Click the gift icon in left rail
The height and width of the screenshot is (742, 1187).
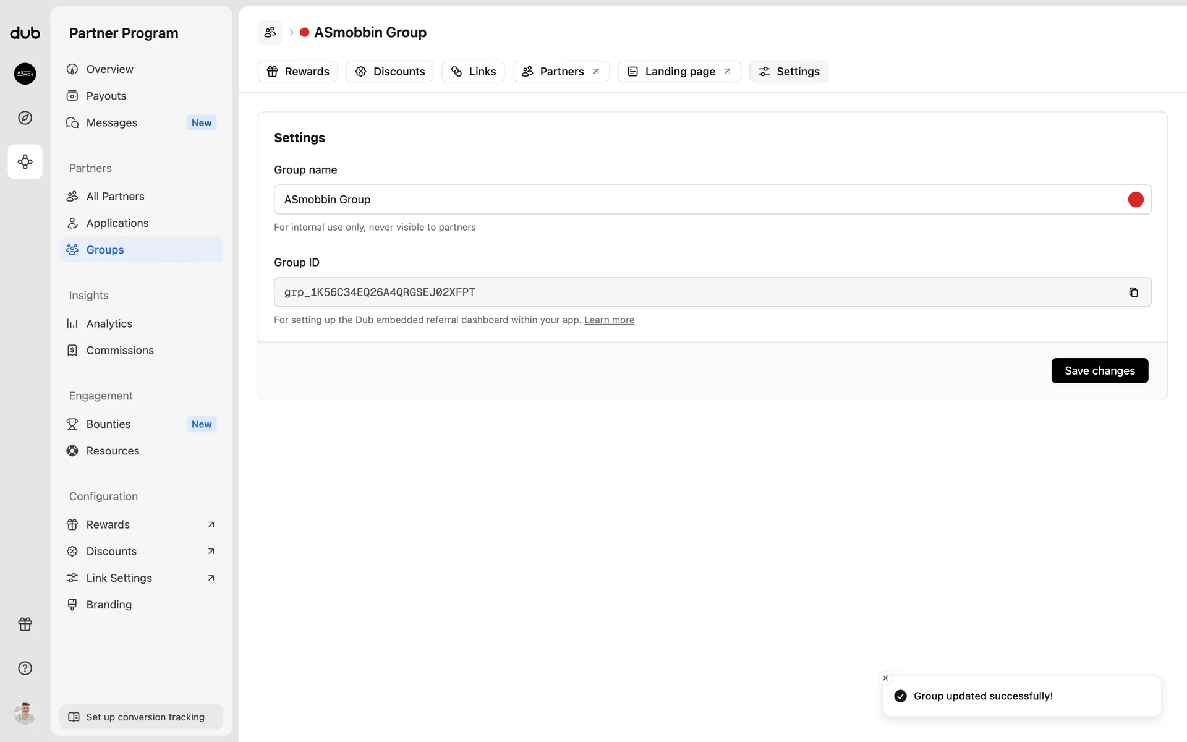click(x=25, y=625)
